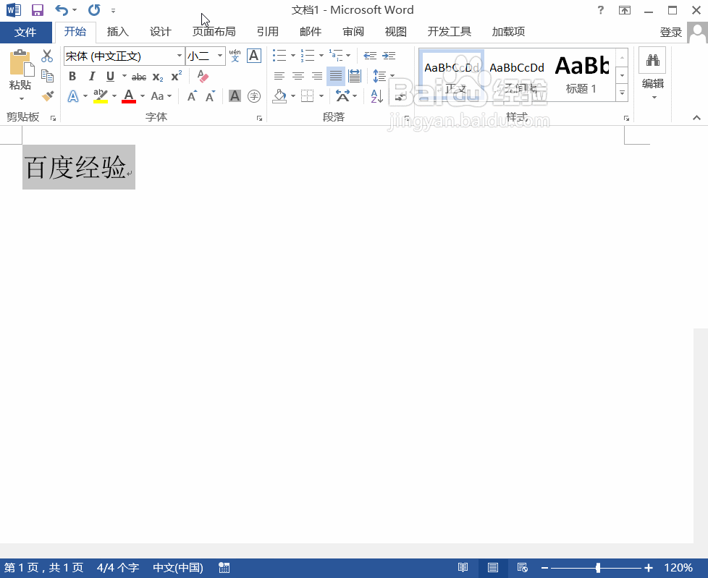Apply superscript formatting
This screenshot has height=578, width=708.
pos(175,76)
